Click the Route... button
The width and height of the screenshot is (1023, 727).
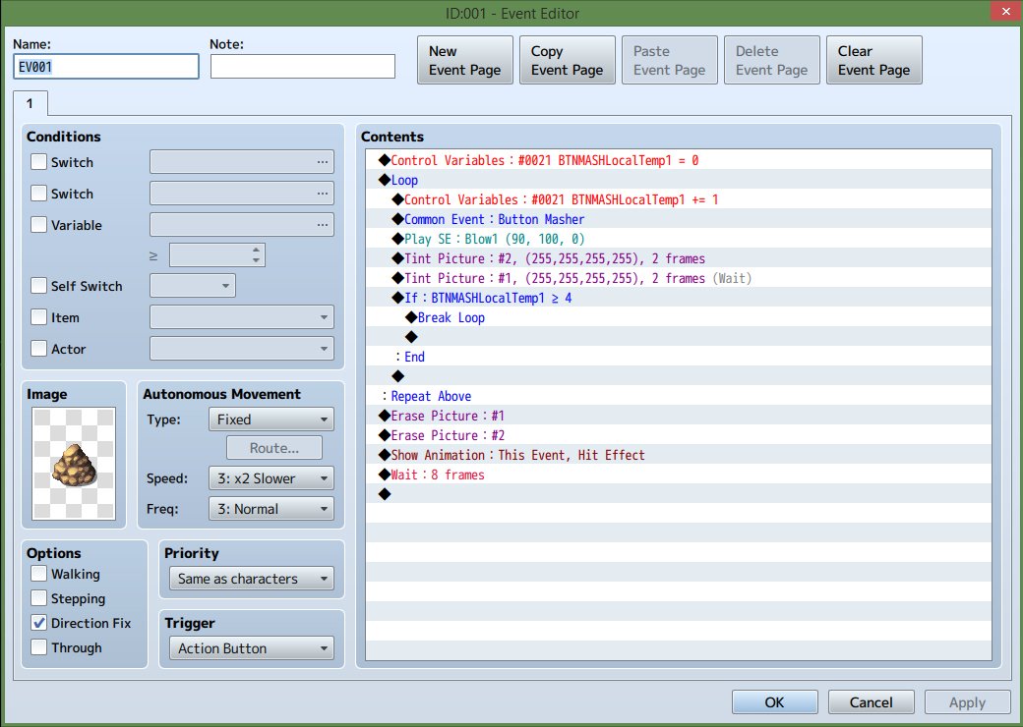(274, 448)
